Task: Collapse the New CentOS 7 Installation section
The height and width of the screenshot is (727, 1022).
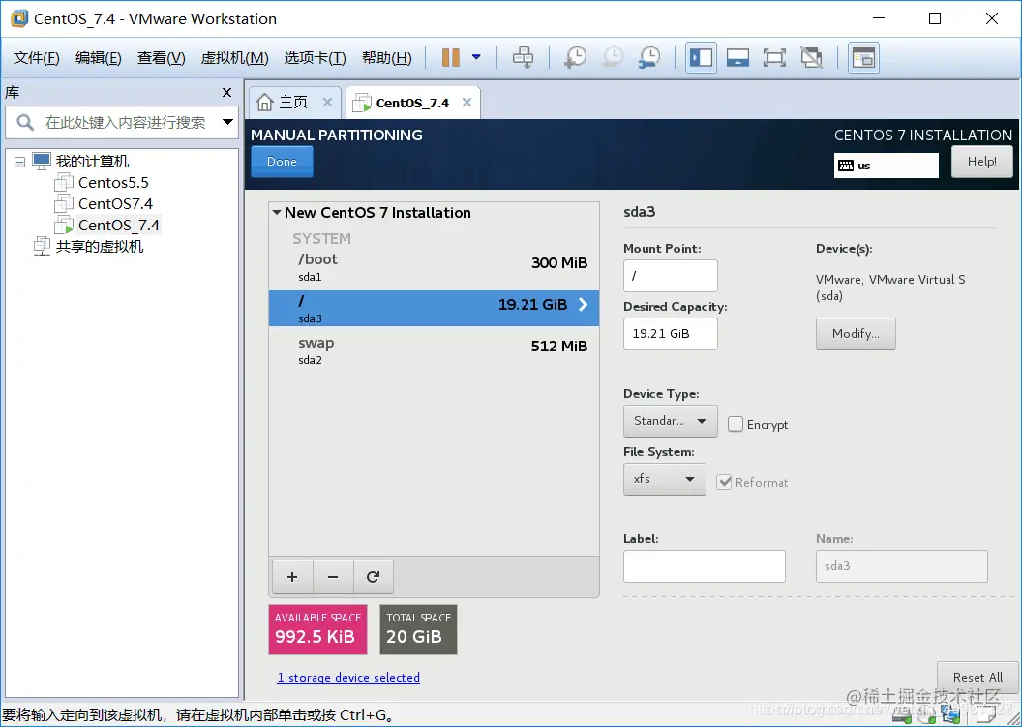Action: (x=277, y=213)
